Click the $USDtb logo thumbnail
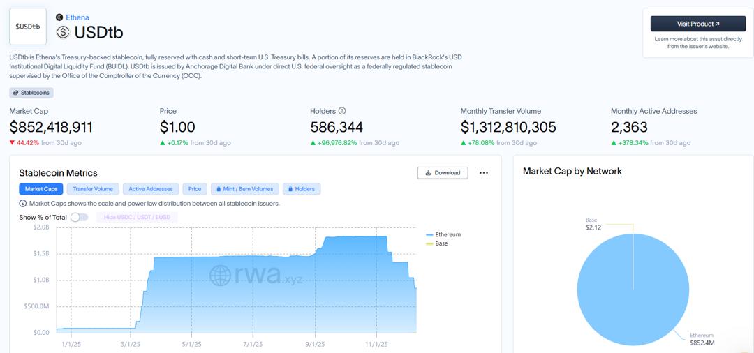The width and height of the screenshot is (754, 353). click(x=28, y=27)
